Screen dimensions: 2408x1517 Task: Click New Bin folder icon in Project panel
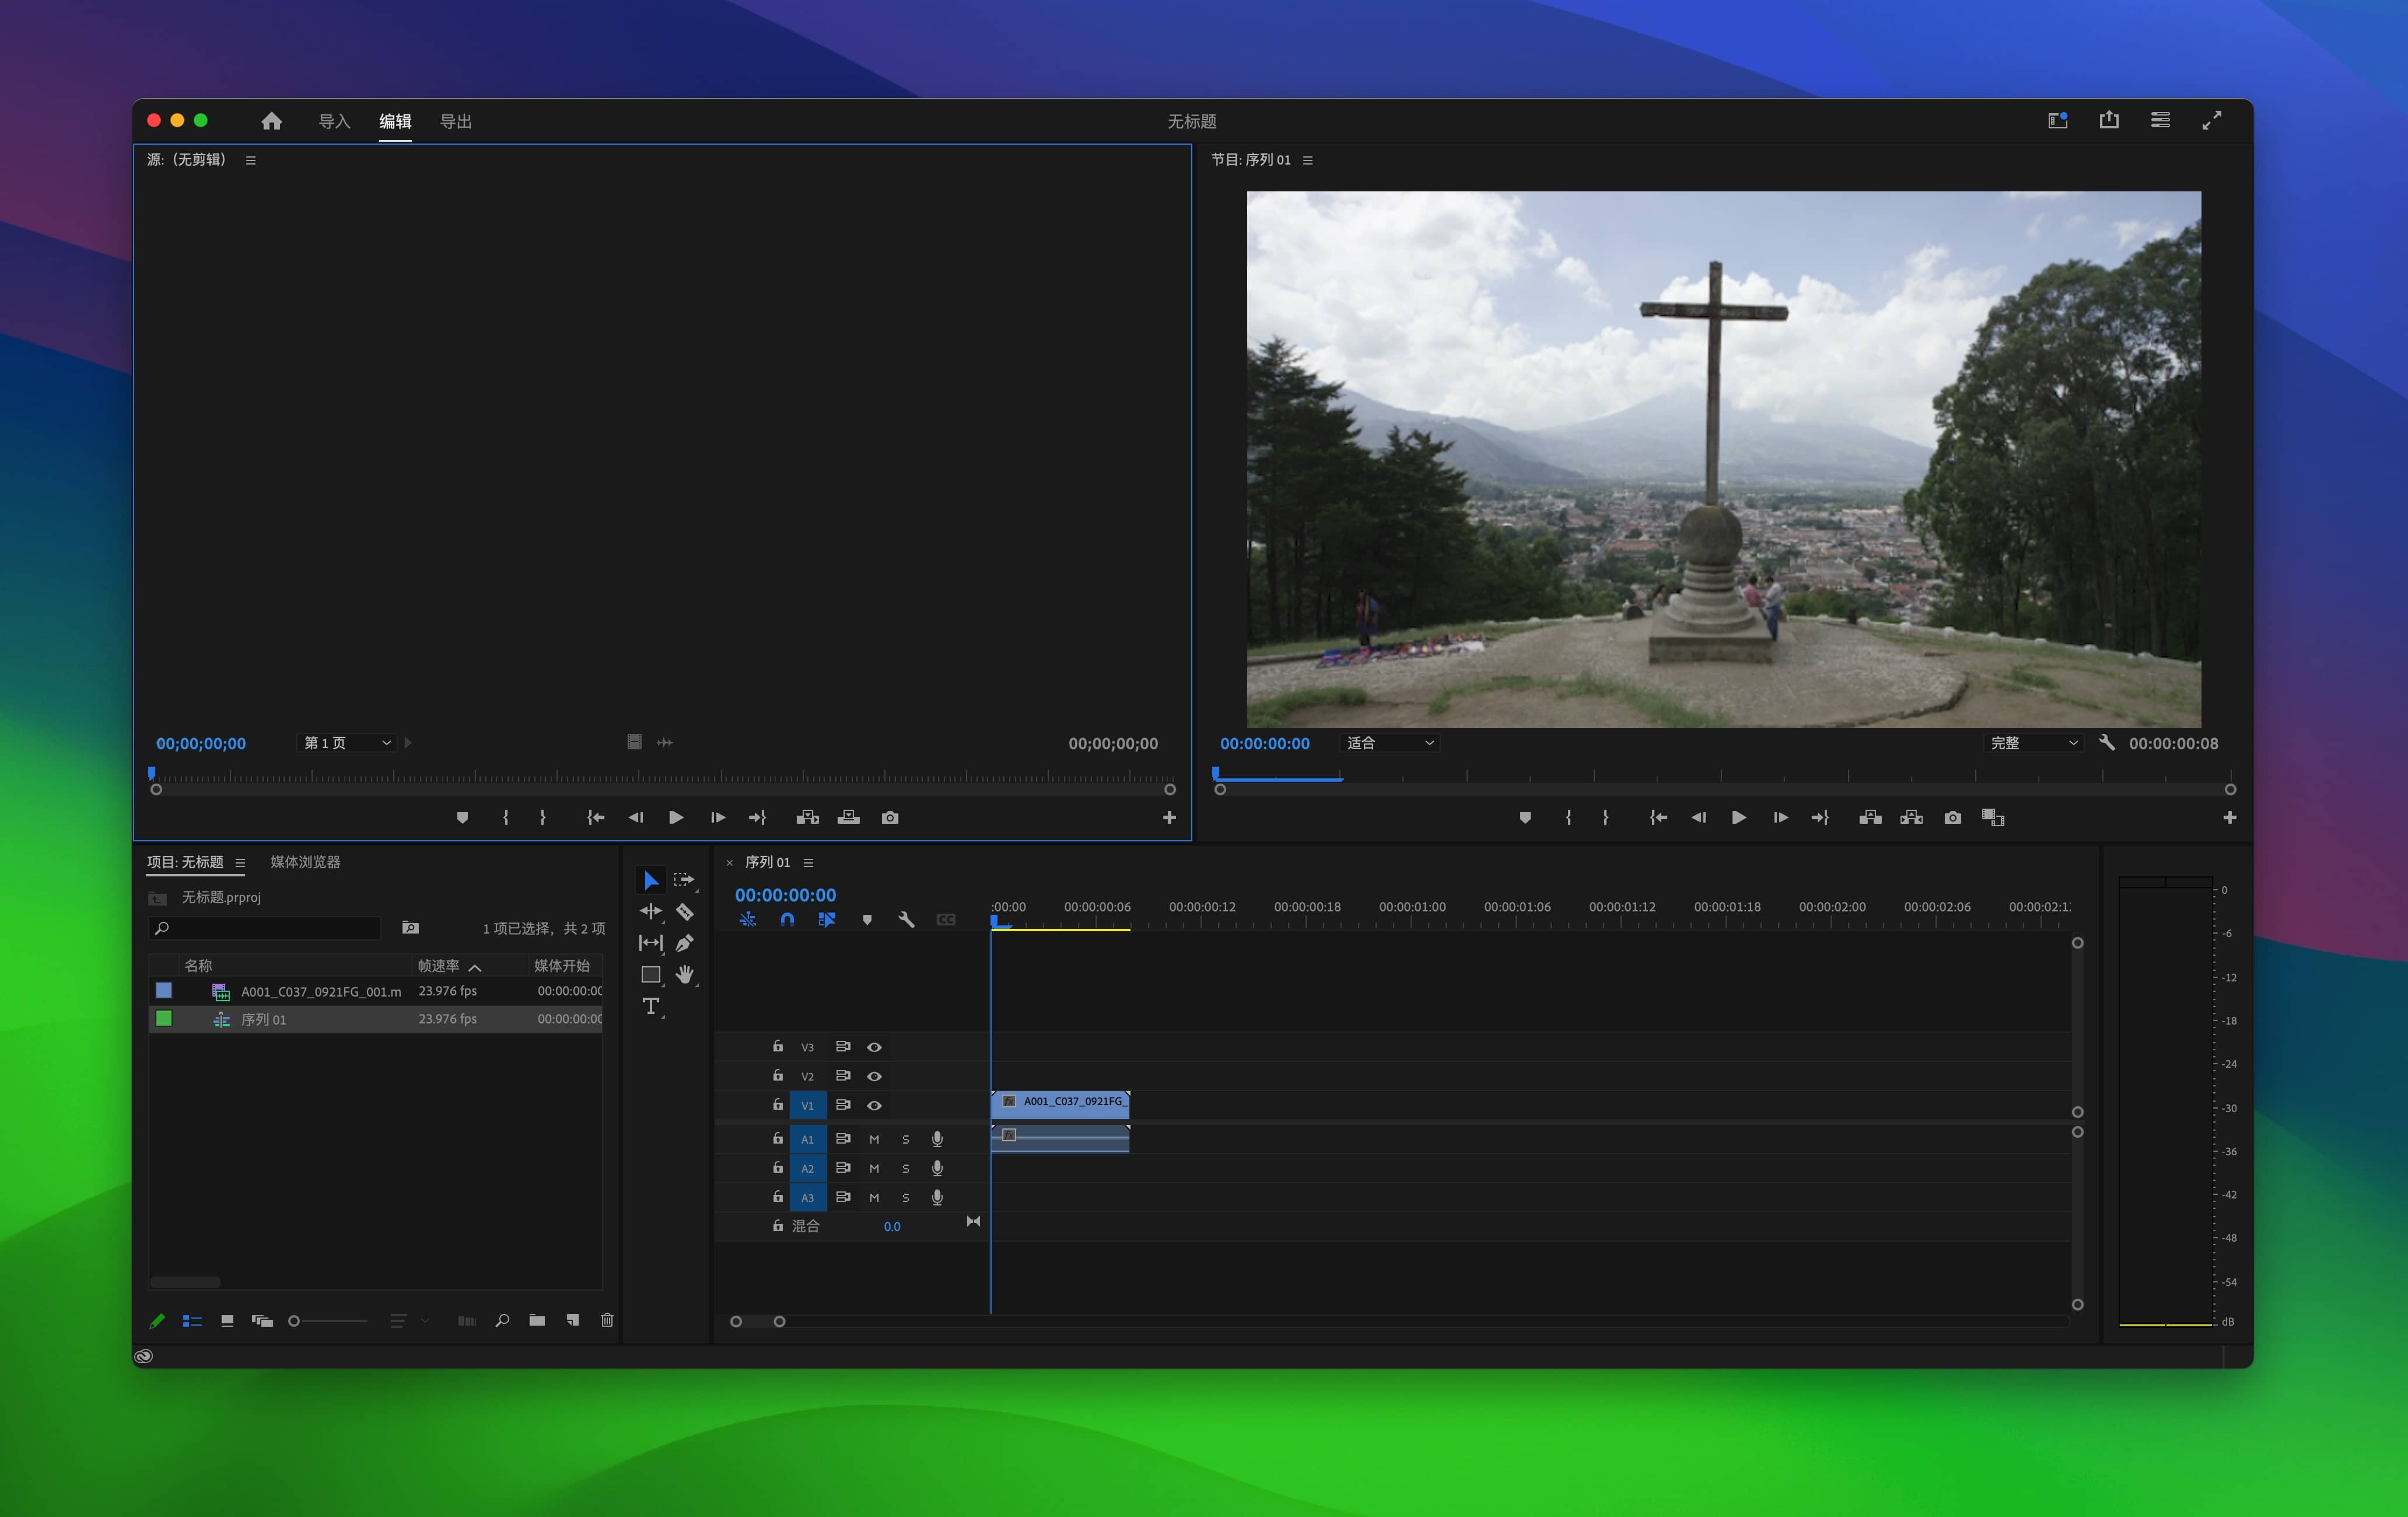[x=537, y=1320]
